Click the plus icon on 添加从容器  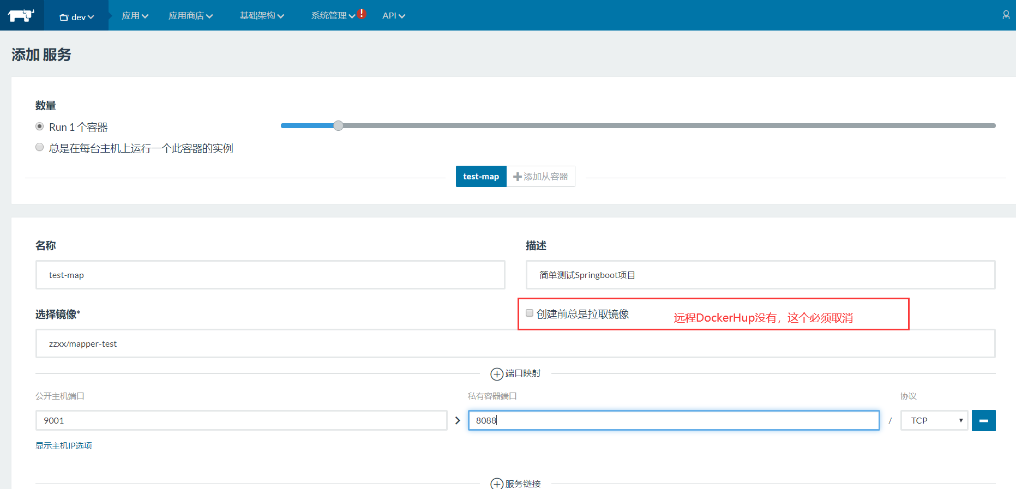(518, 177)
